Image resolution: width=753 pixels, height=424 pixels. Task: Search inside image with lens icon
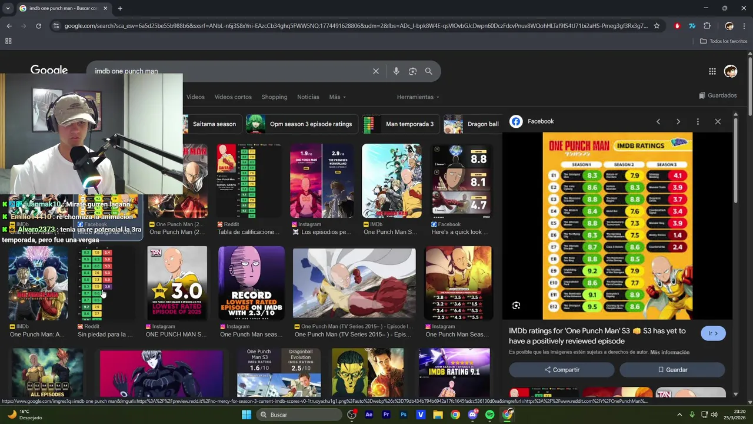click(x=516, y=305)
